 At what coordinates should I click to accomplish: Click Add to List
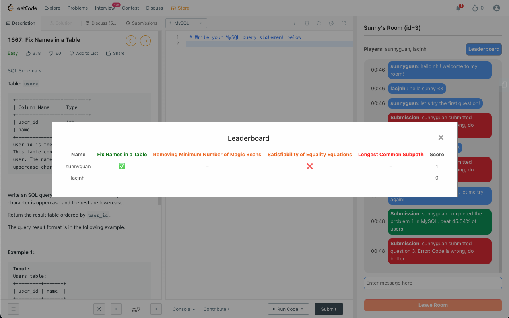84,53
